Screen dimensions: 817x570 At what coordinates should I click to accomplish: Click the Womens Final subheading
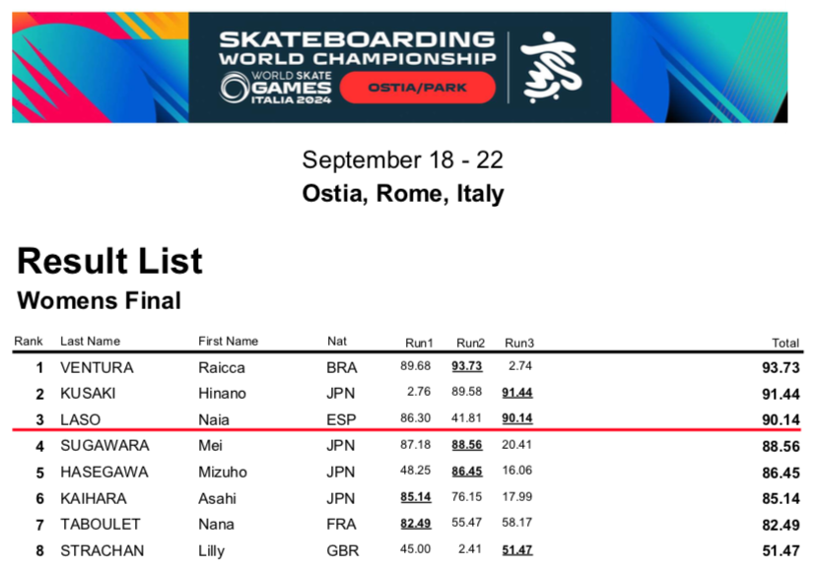(100, 300)
